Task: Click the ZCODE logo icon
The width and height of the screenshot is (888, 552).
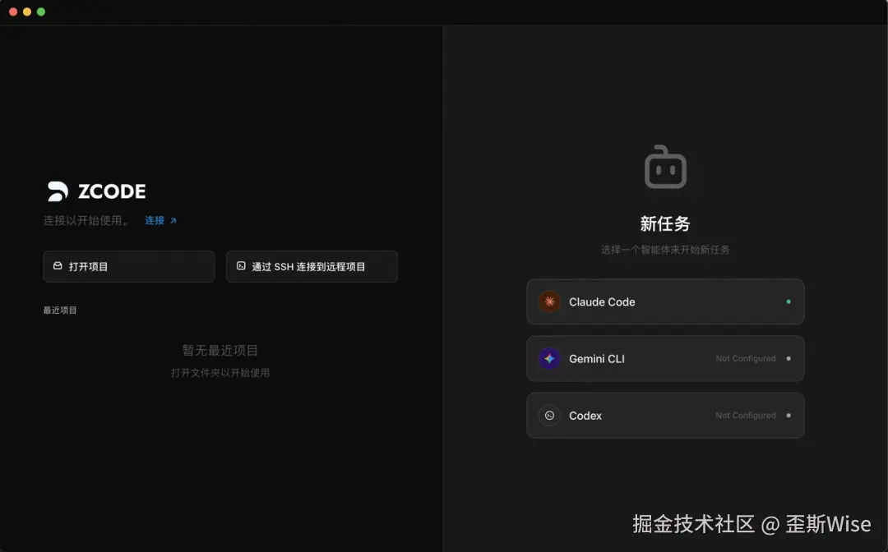Action: point(58,191)
